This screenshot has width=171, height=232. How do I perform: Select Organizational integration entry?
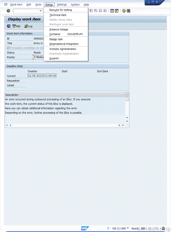tap(66, 44)
